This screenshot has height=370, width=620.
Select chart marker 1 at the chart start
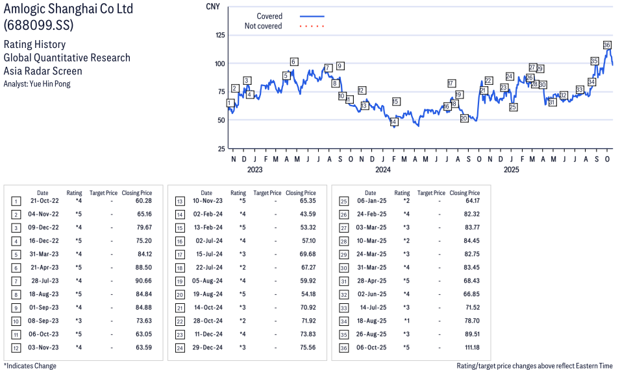[229, 103]
